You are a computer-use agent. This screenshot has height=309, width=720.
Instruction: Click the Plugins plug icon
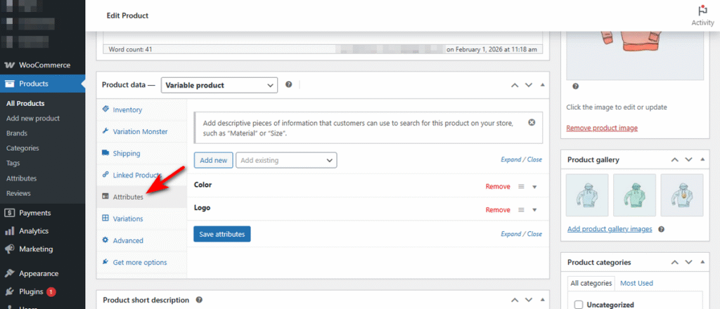pyautogui.click(x=9, y=291)
